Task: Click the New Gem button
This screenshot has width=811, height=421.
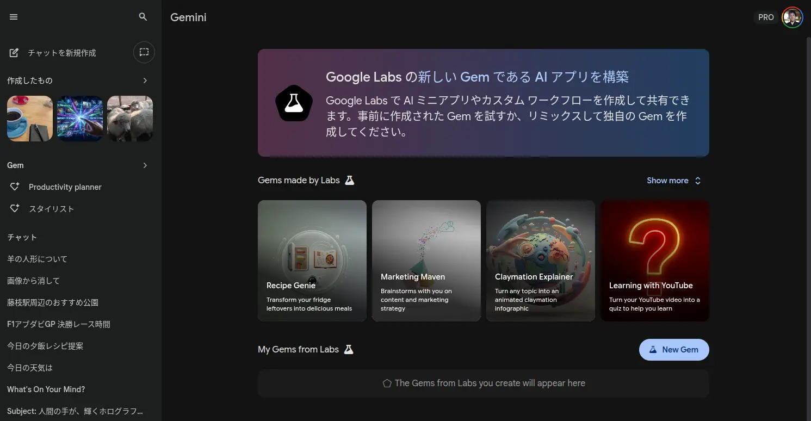Action: pos(673,350)
